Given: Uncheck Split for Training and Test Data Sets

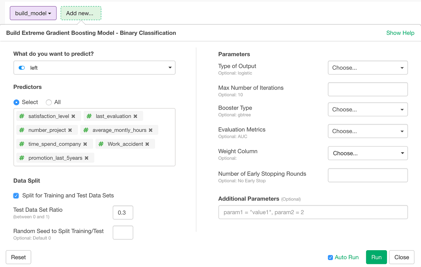Looking at the screenshot, I should (x=16, y=196).
